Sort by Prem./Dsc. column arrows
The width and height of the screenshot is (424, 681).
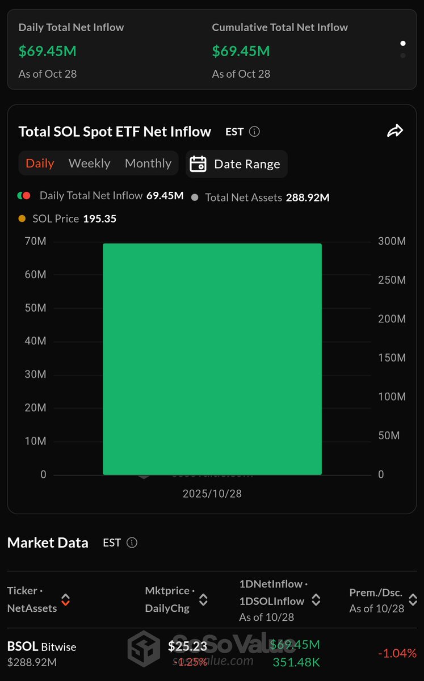tap(413, 600)
